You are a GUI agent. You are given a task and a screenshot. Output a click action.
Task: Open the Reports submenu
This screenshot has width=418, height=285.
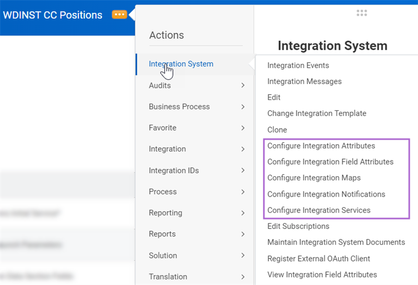pos(162,234)
